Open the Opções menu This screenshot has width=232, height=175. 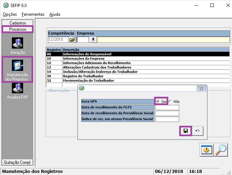coord(10,14)
